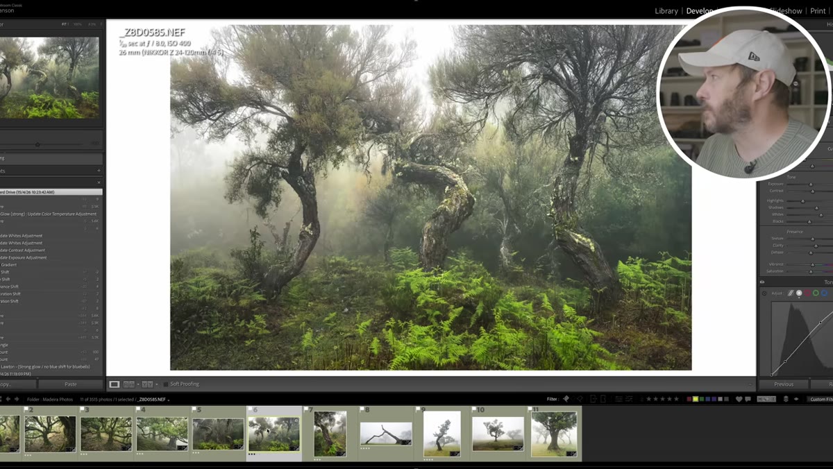Filter by one-star rating
The height and width of the screenshot is (469, 833).
648,399
